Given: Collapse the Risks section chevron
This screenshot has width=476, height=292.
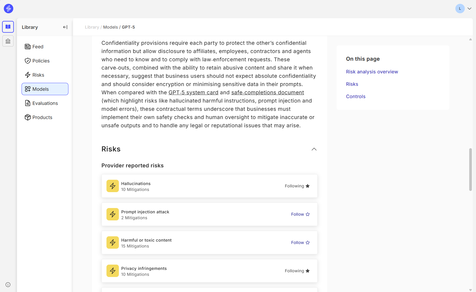Looking at the screenshot, I should click(x=314, y=149).
